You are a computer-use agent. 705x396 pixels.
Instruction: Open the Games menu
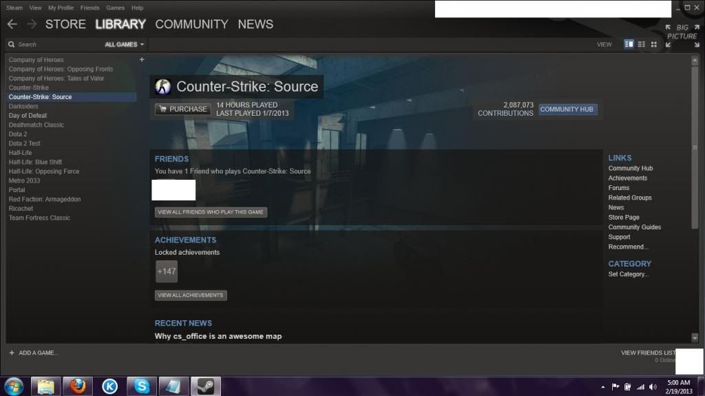coord(115,8)
